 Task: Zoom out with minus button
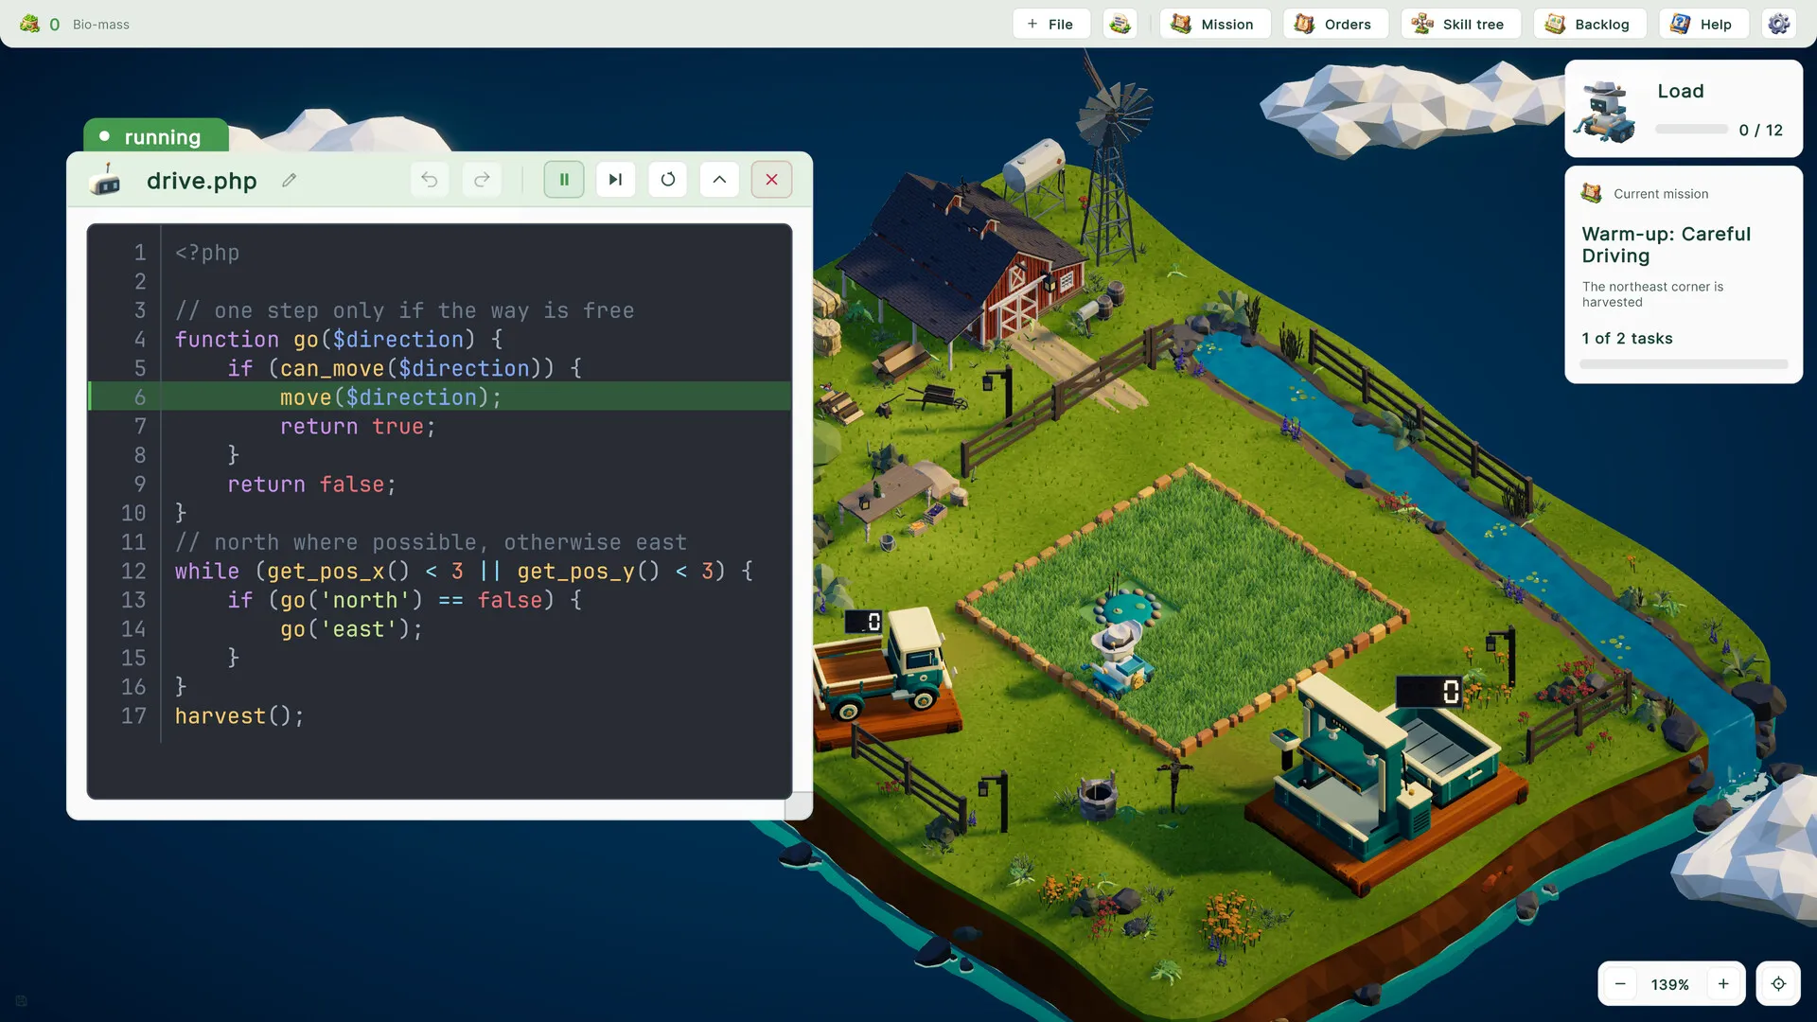coord(1620,984)
